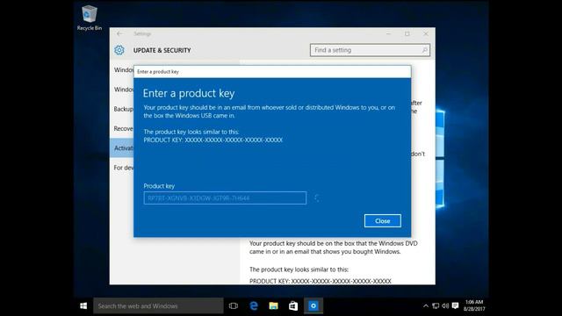
Task: Select Backup in the Settings sidebar
Action: click(122, 109)
